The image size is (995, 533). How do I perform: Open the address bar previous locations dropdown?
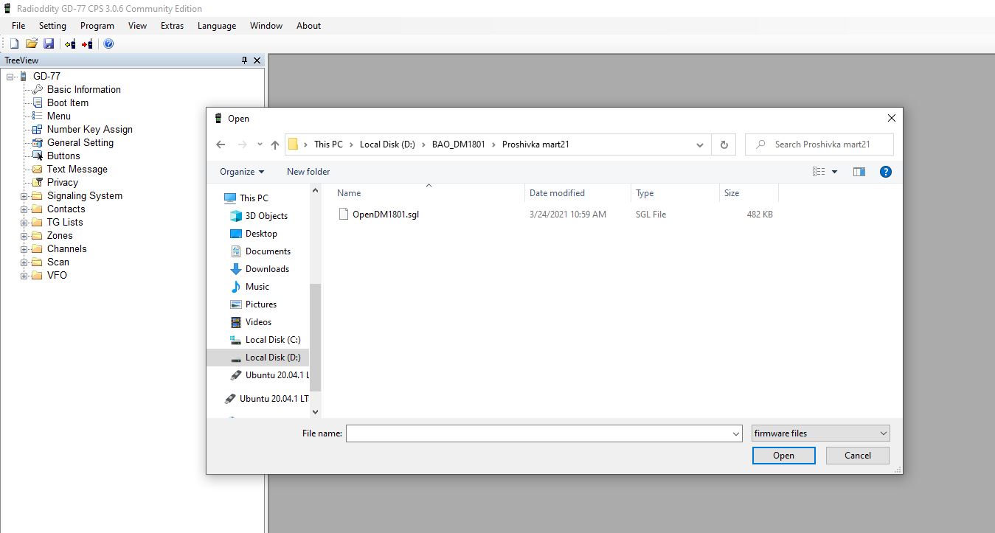(x=700, y=144)
